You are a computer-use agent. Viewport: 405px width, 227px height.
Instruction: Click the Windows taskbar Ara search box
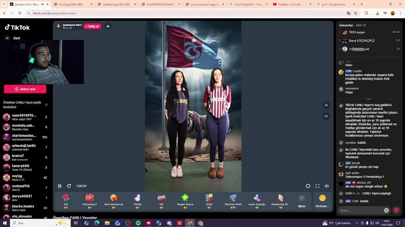click(x=40, y=223)
